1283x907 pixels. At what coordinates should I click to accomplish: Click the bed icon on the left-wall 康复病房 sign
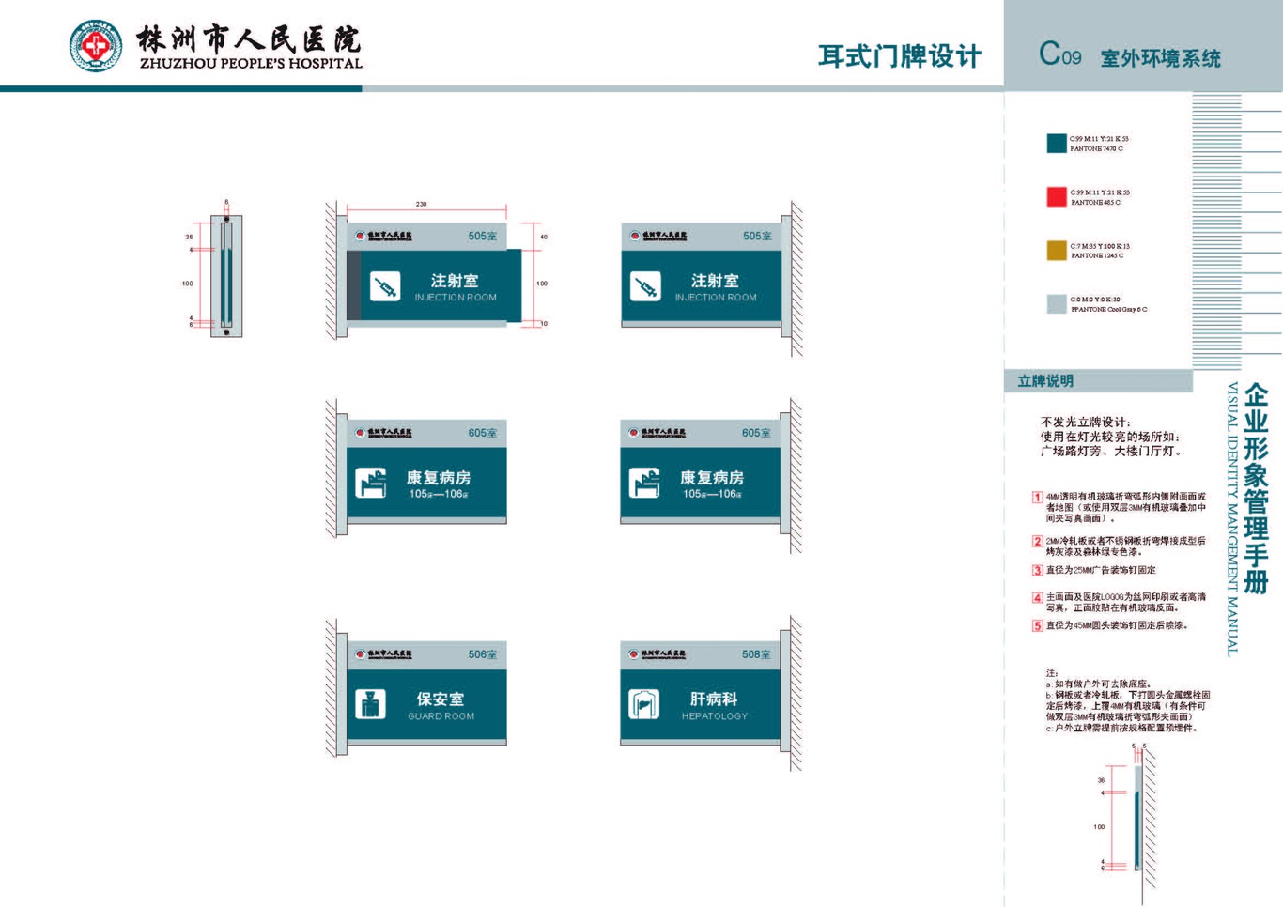371,484
